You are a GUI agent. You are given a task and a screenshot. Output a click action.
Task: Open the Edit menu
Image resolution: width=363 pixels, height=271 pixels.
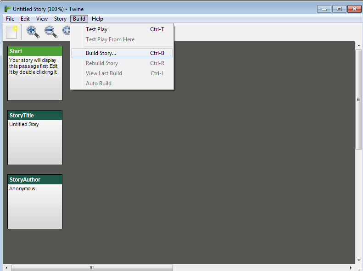[x=25, y=19]
